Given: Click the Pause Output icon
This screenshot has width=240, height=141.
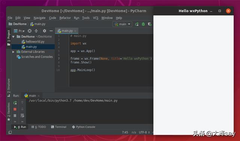Looking at the screenshot, I should tap(15, 116).
